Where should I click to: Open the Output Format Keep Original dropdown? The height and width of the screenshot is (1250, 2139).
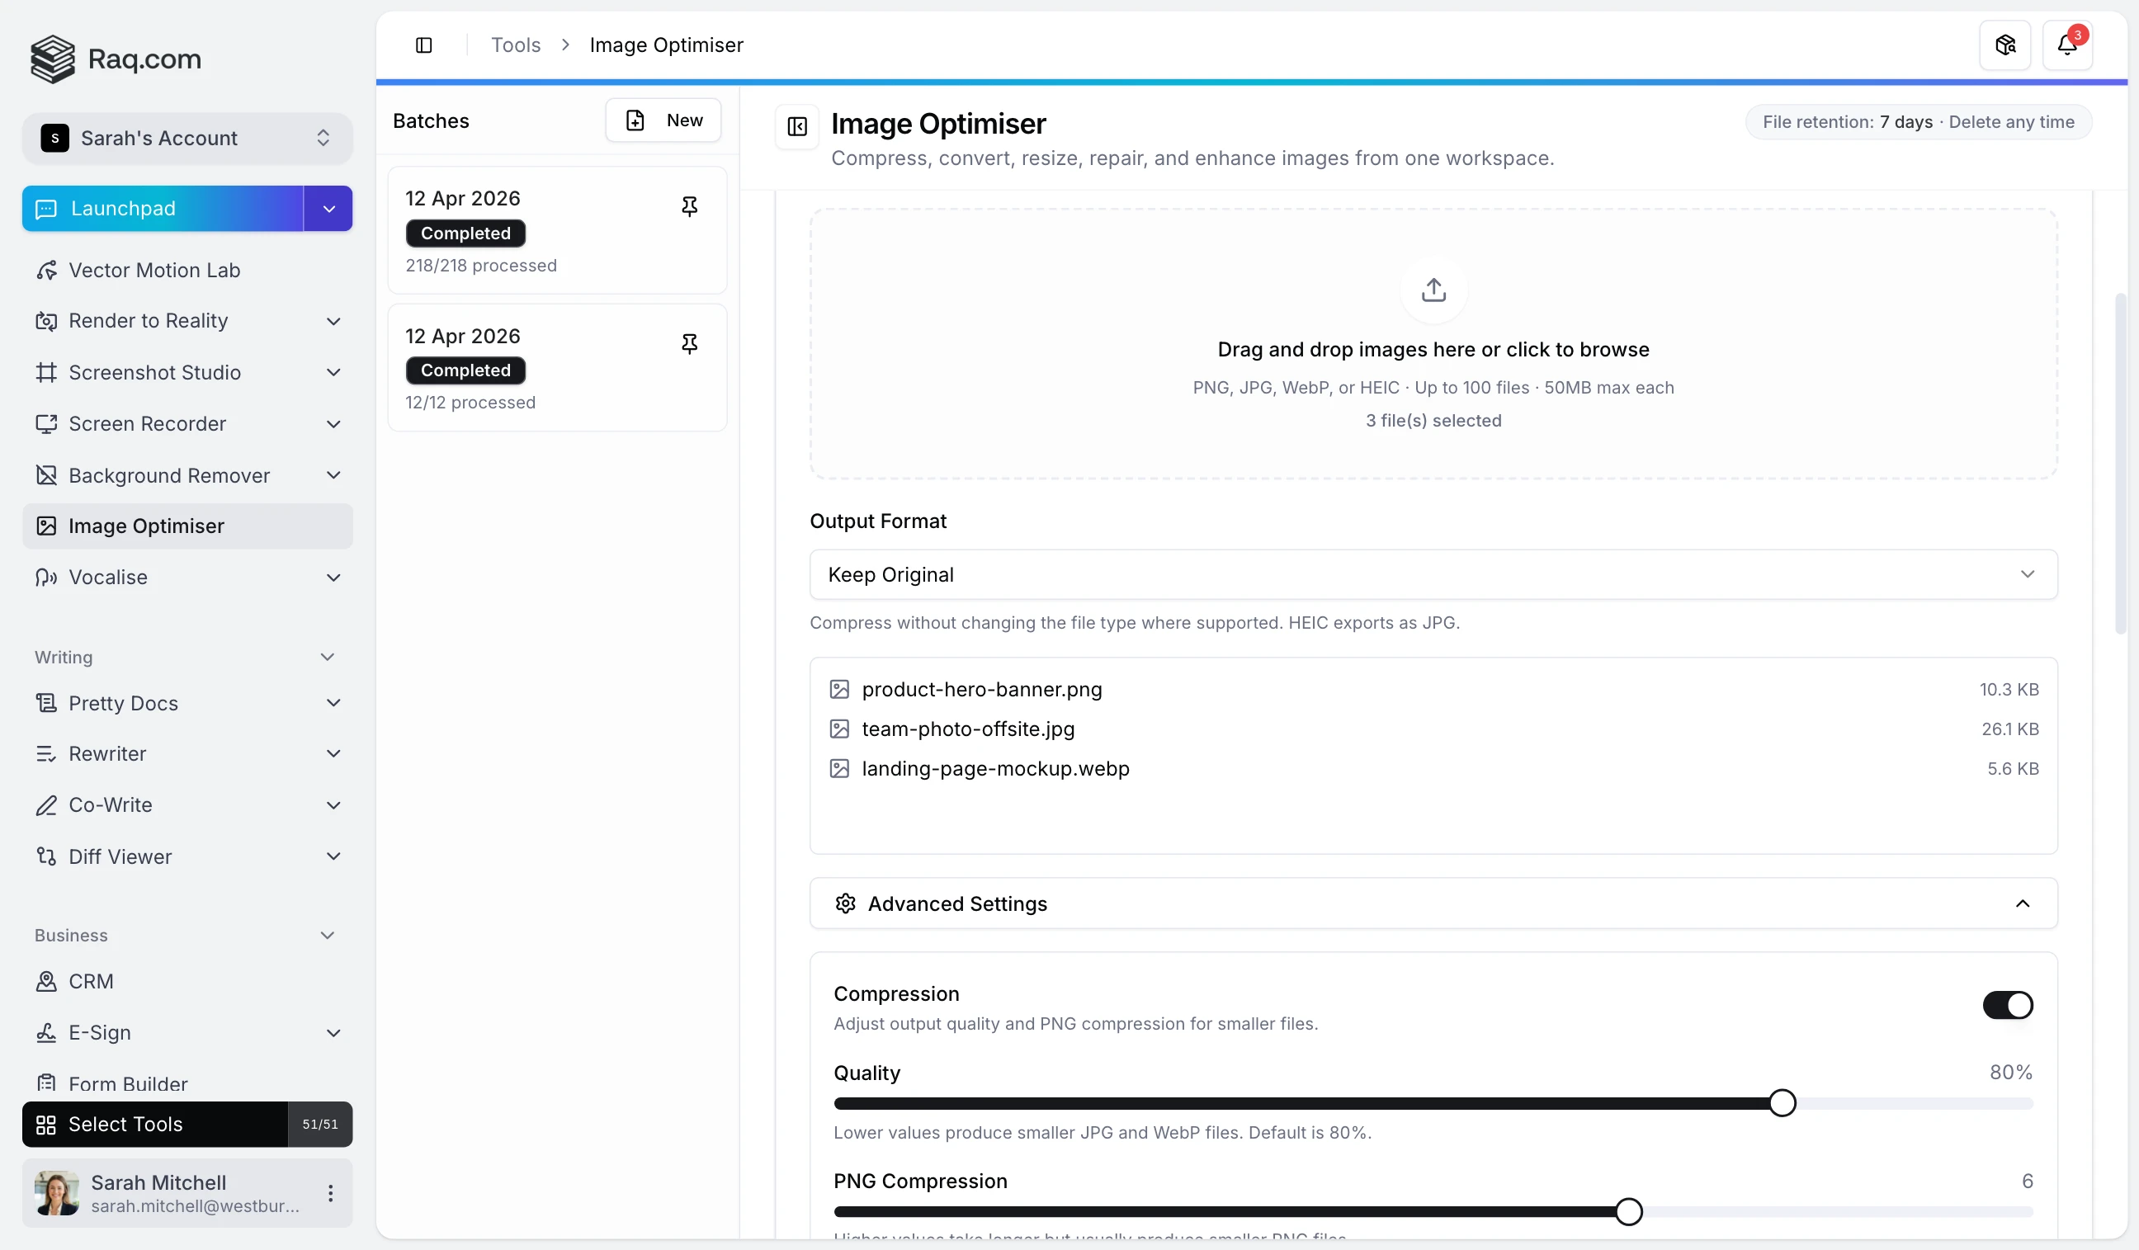click(x=1433, y=574)
